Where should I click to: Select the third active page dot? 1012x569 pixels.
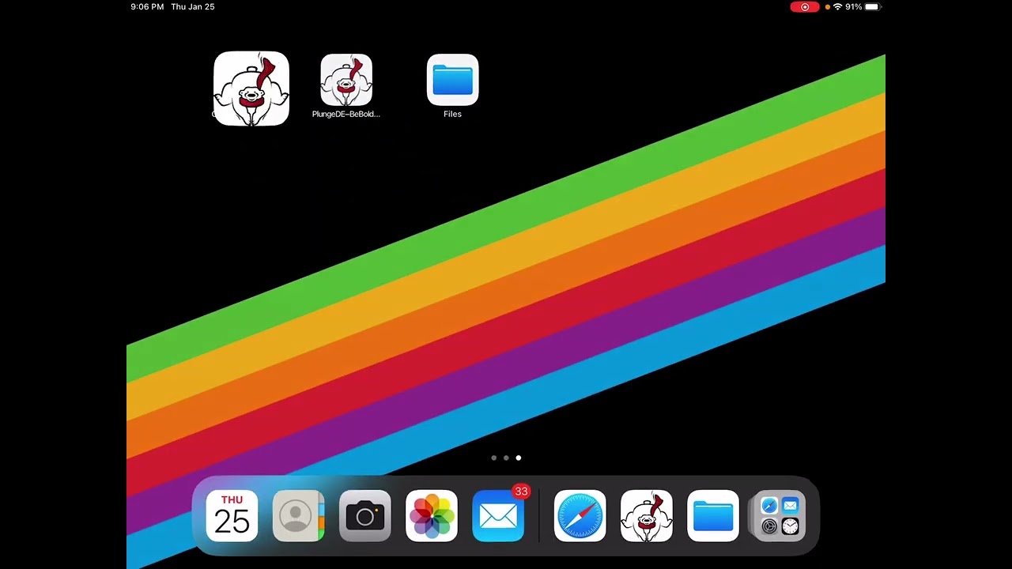tap(519, 458)
